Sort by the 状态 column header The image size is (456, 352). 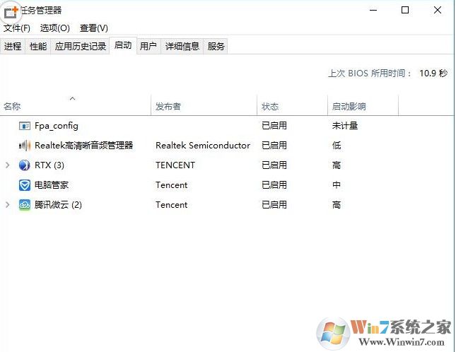(292, 106)
